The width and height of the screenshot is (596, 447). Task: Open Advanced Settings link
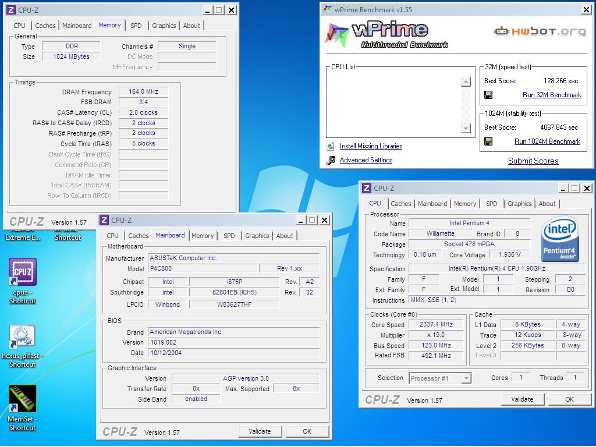click(x=366, y=160)
